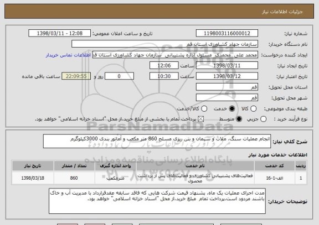Screen dimensions: 319x225
Task: Select the جزیی purchase type radio
Action: coord(263,119)
